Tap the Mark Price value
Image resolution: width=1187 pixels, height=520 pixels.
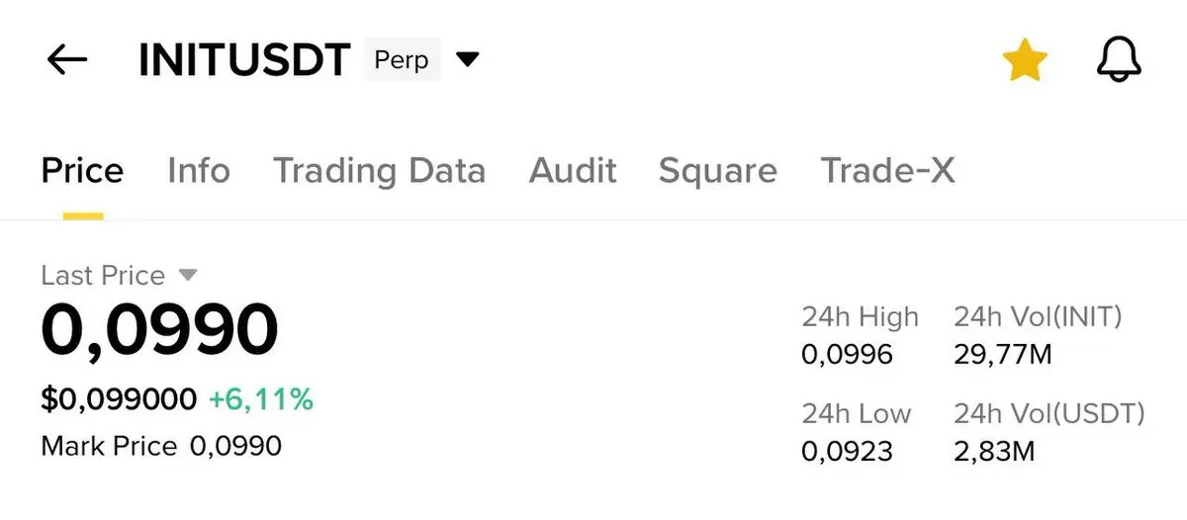point(235,446)
